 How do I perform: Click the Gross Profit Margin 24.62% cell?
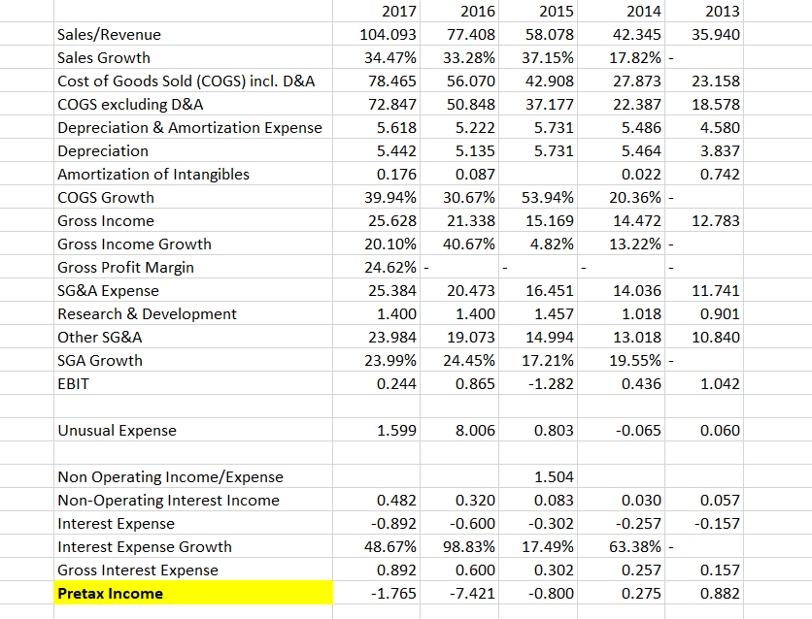pos(390,267)
